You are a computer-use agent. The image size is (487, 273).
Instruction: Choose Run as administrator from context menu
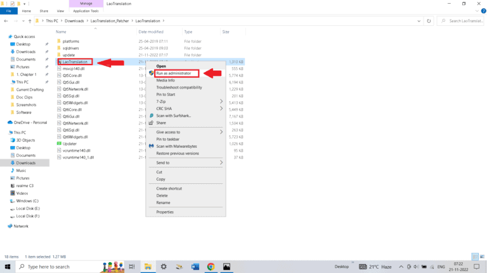tap(173, 73)
